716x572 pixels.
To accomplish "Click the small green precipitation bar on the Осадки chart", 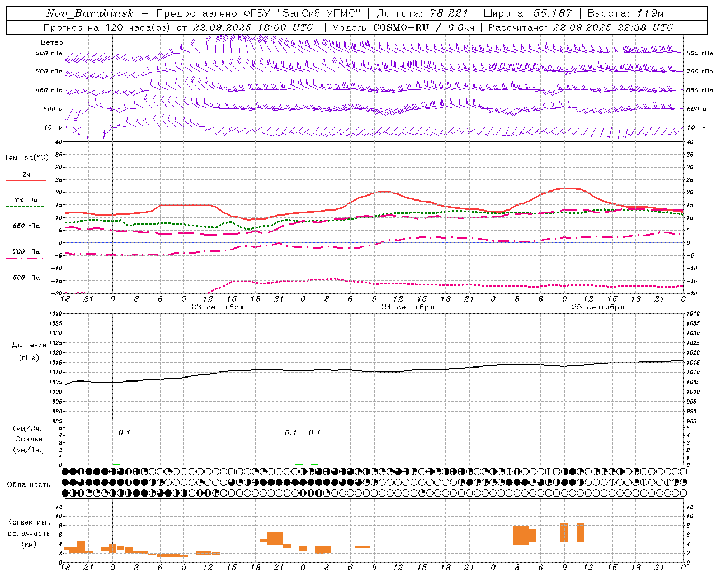I will 314,464.
